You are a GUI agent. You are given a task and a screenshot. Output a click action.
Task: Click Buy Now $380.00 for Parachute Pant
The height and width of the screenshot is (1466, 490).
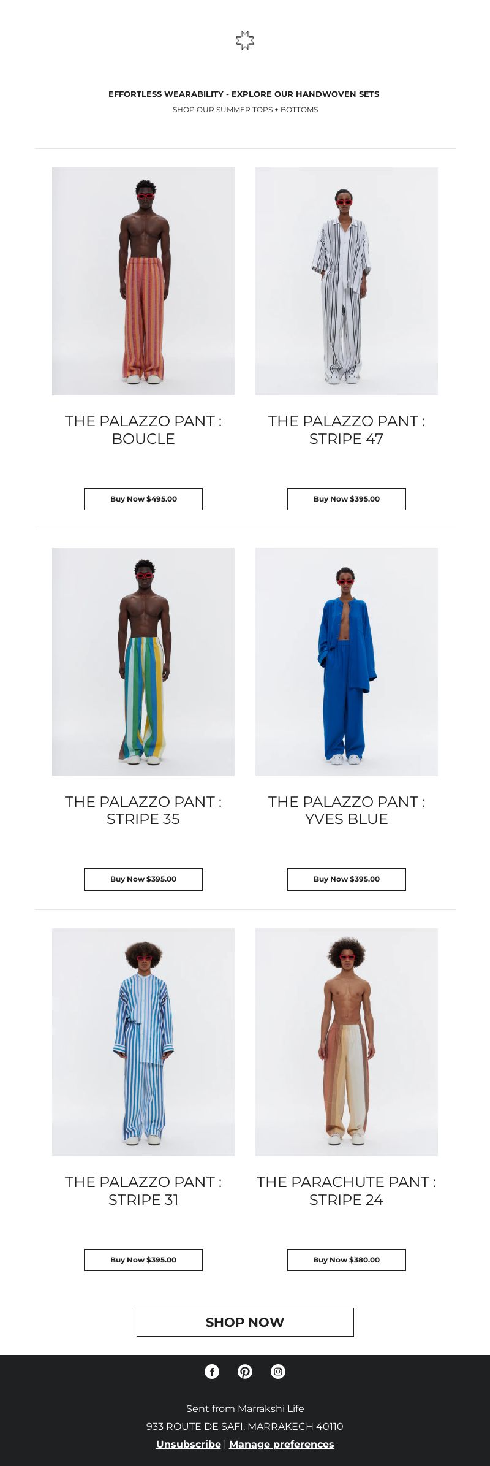click(347, 1260)
